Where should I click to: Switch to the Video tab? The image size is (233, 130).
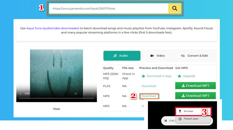click(158, 56)
